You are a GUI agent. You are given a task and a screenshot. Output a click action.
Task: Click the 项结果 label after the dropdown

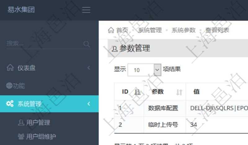[172, 69]
